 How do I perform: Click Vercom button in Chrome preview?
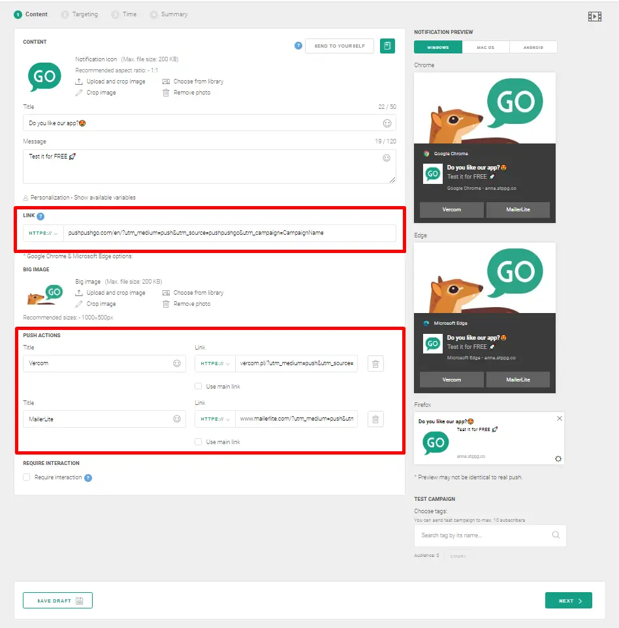451,210
